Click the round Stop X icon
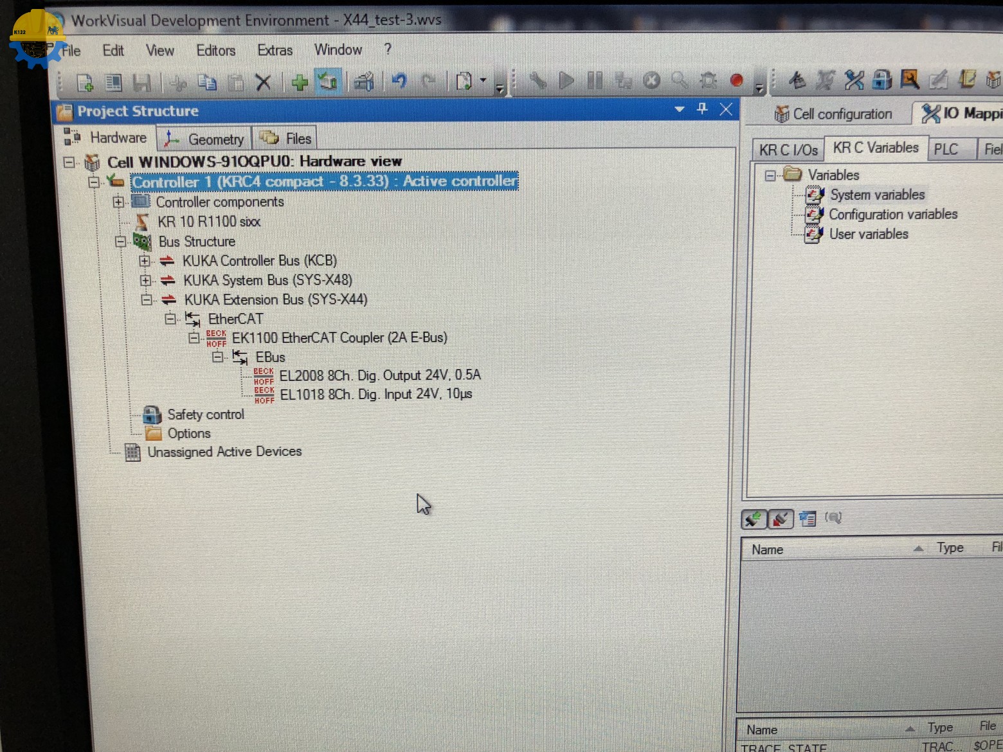This screenshot has width=1003, height=752. point(651,80)
